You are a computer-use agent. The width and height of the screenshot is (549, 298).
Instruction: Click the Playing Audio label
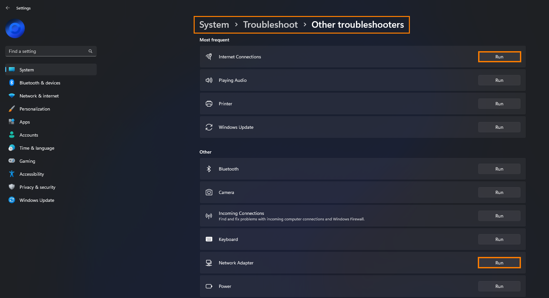233,80
